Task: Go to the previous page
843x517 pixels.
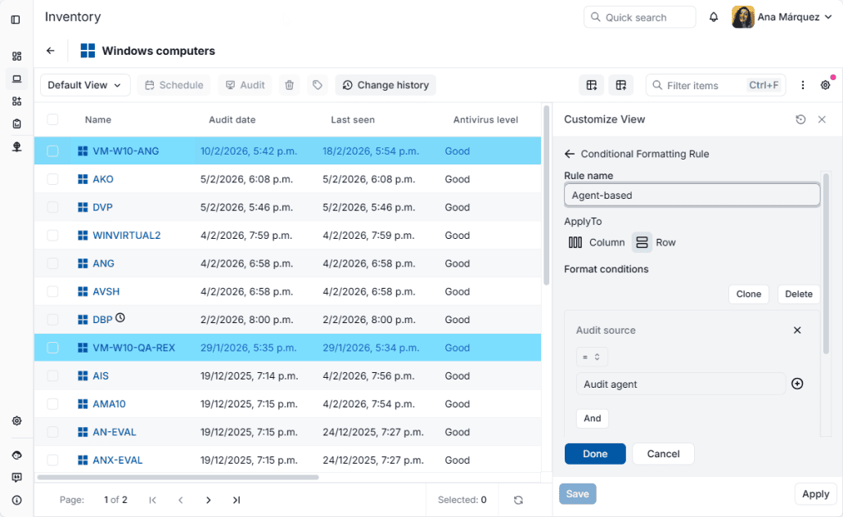Action: click(181, 501)
